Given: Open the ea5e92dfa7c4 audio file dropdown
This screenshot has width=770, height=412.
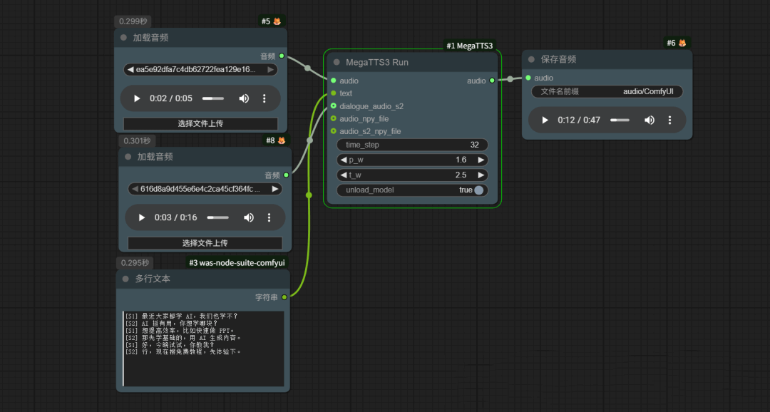Looking at the screenshot, I should click(200, 70).
